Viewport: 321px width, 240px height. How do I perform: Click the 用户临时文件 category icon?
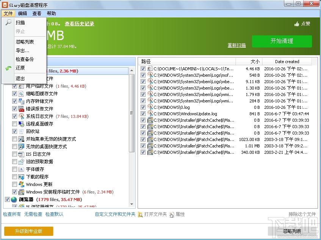21,86
